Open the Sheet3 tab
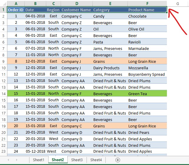 coord(77,160)
